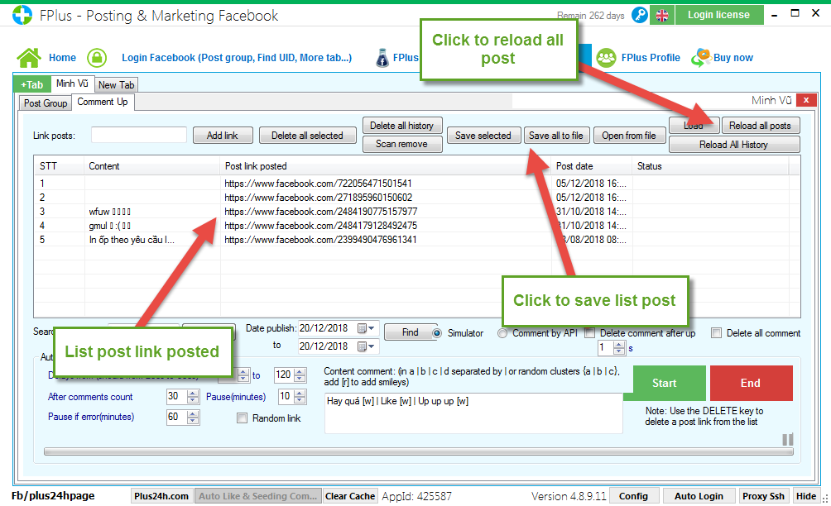Click the Post date column header
The width and height of the screenshot is (831, 506).
pos(592,166)
